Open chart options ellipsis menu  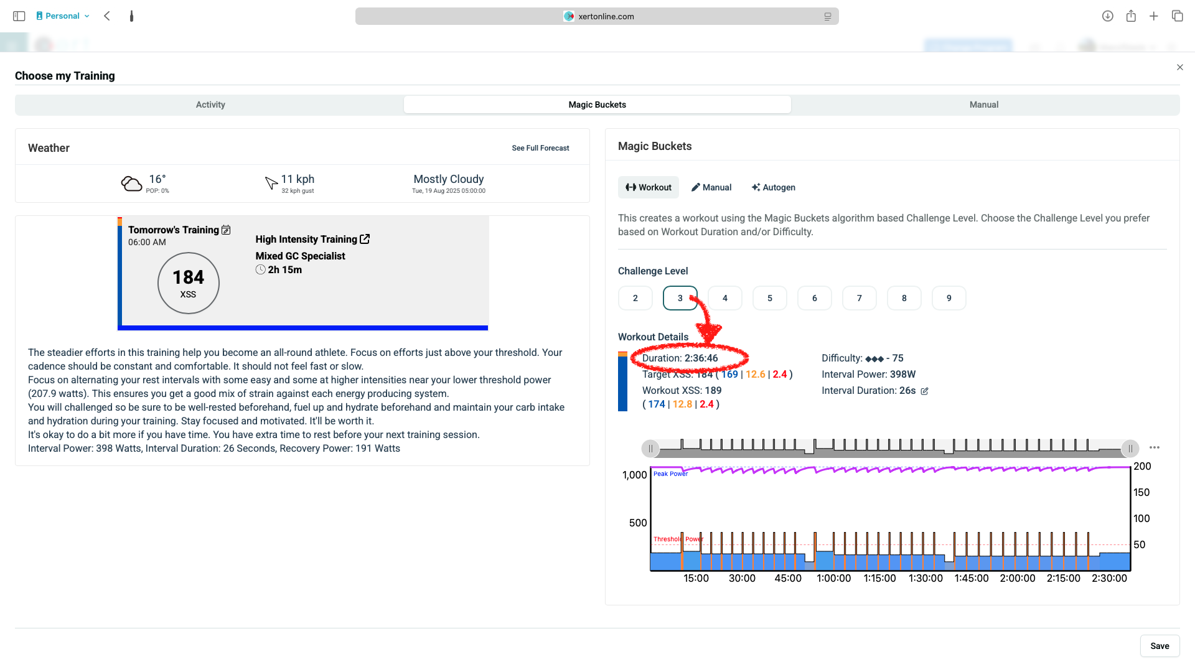1155,447
